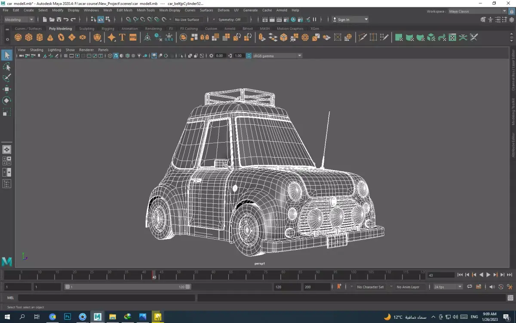The width and height of the screenshot is (516, 323).
Task: Toggle the viewport grid display
Action: pos(66,56)
